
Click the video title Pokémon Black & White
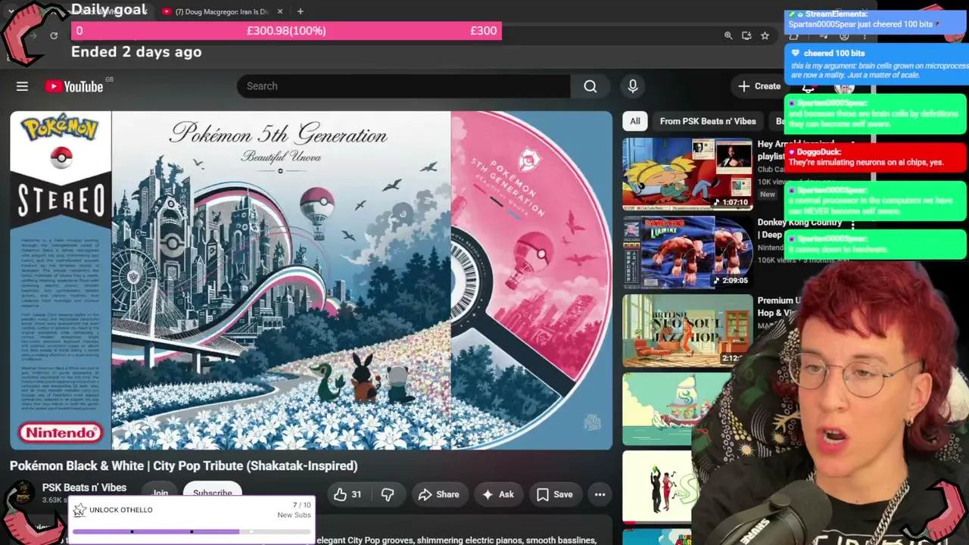click(183, 466)
